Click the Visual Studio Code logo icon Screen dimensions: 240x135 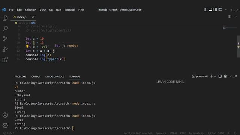pyautogui.click(x=4, y=10)
